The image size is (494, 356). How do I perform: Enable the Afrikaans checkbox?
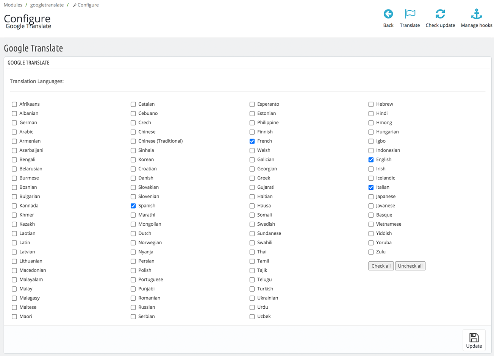14,105
